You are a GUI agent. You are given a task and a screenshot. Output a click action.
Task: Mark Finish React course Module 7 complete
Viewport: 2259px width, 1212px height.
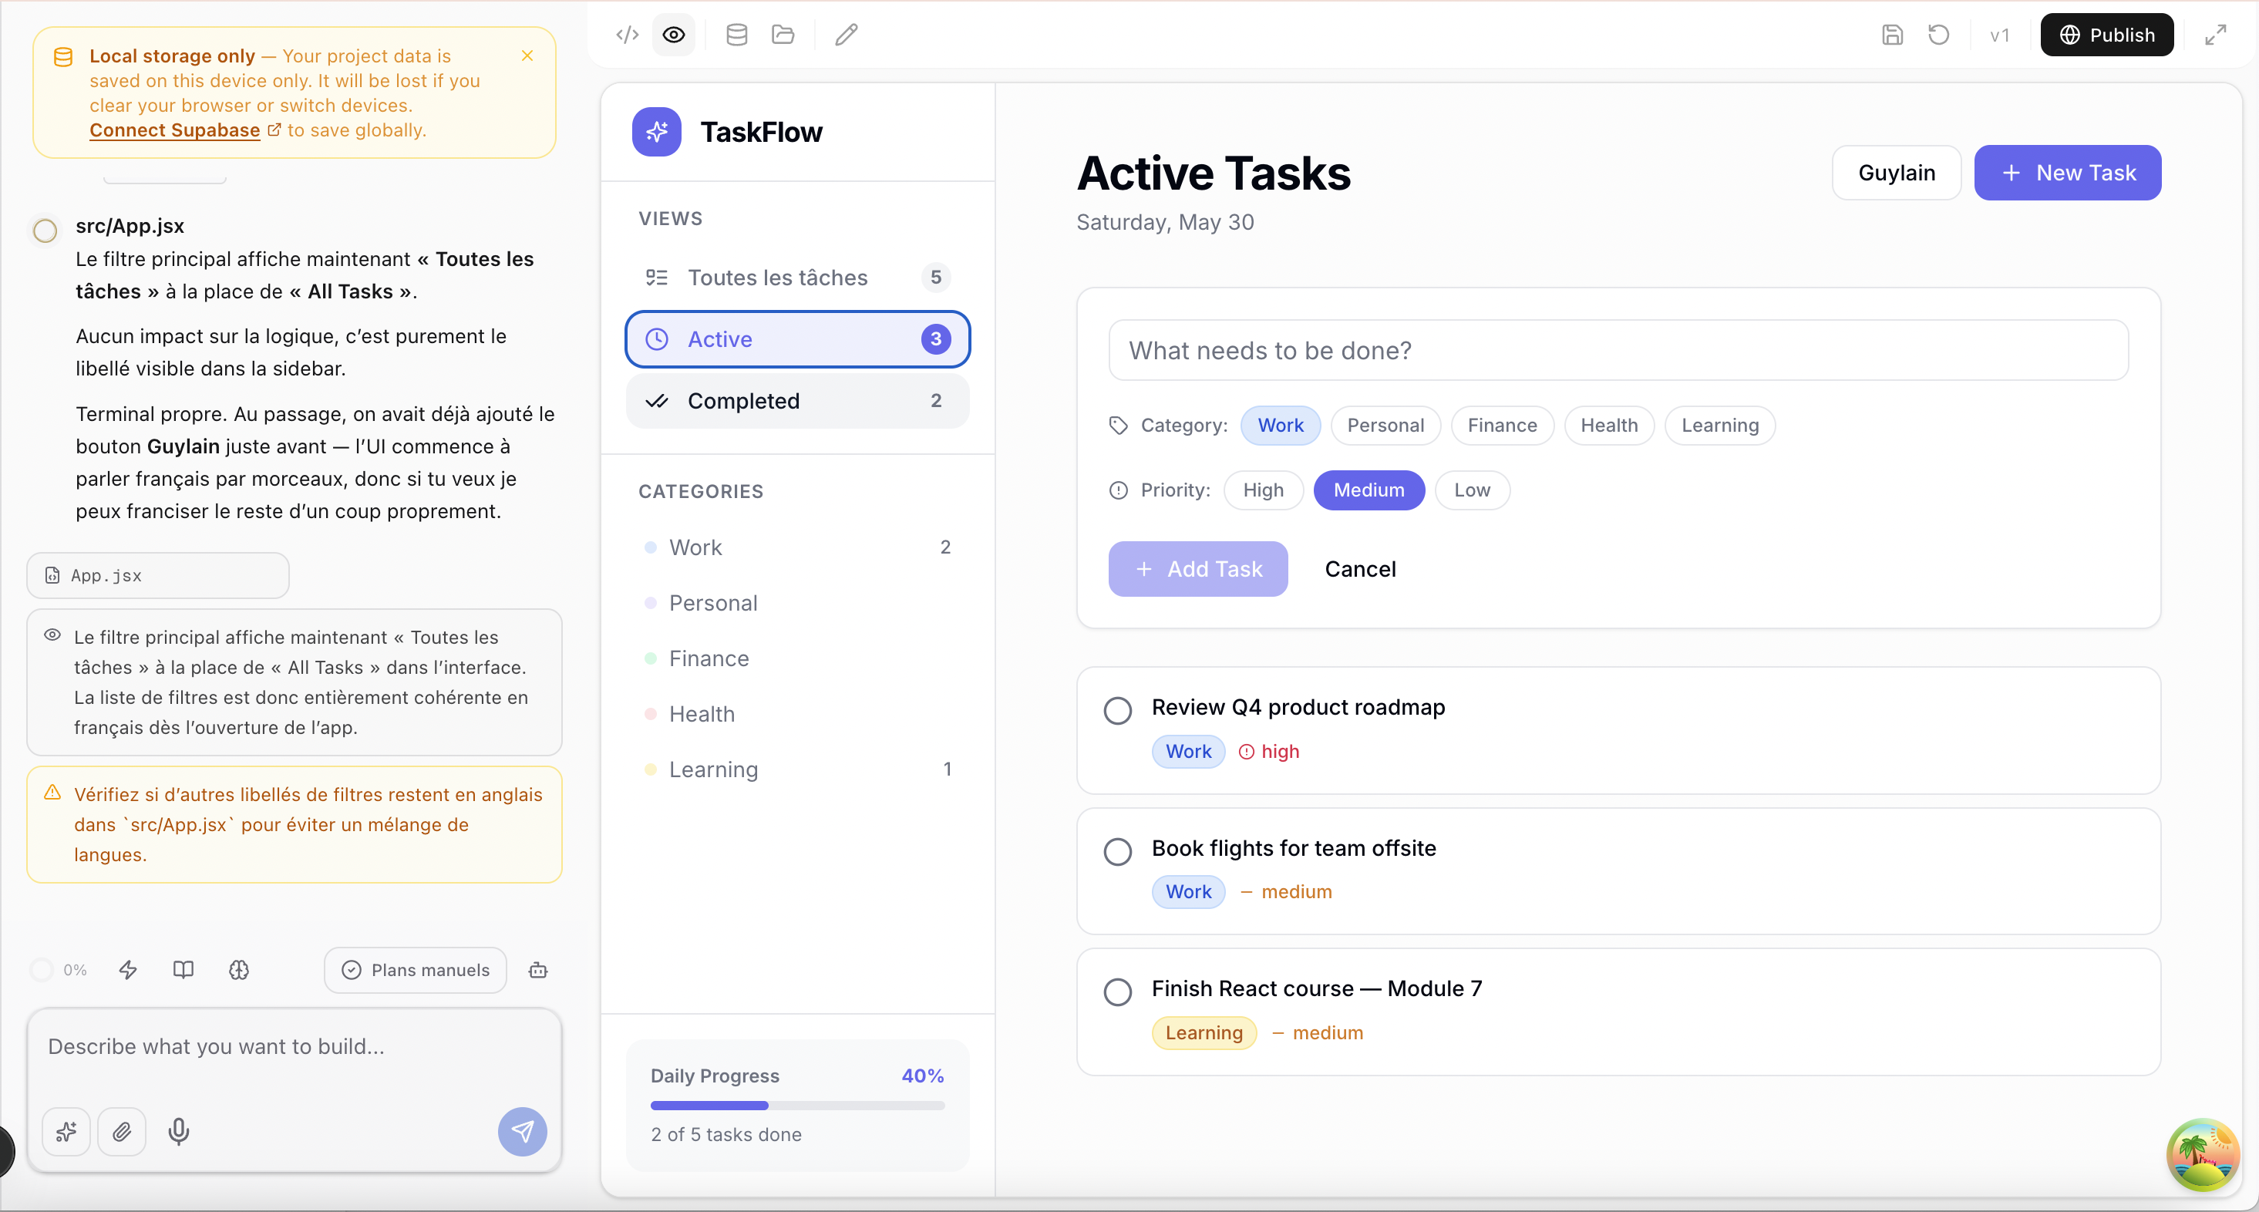point(1117,991)
